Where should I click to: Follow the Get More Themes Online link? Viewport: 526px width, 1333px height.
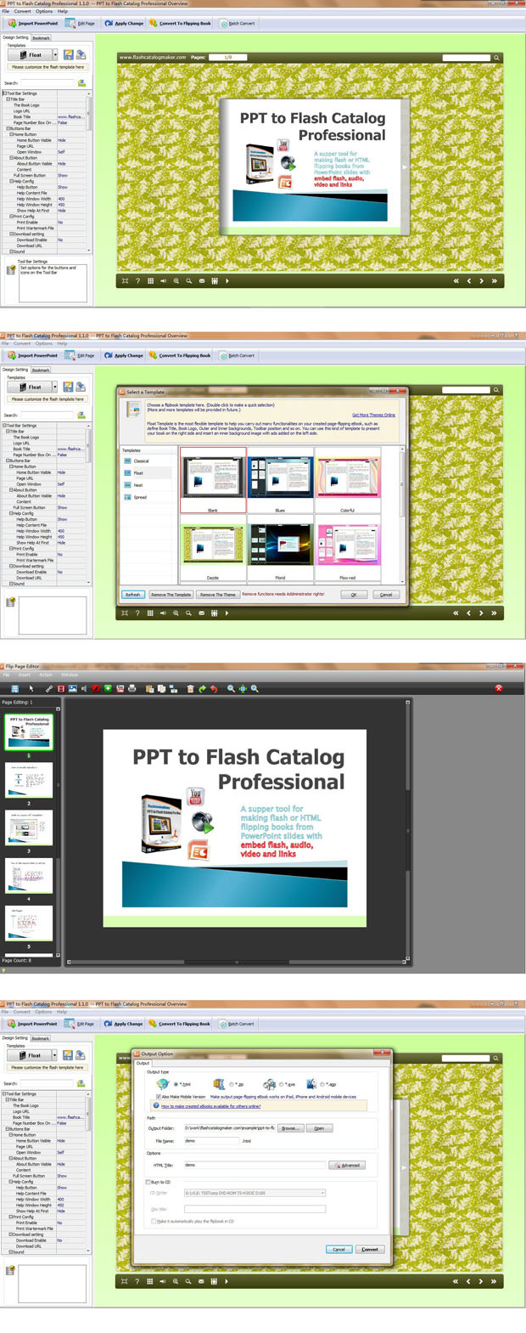[373, 415]
